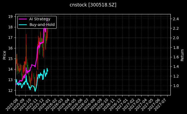The height and width of the screenshot is (114, 187).
Task: Click the 2026-10 date label
Action: [x=102, y=105]
